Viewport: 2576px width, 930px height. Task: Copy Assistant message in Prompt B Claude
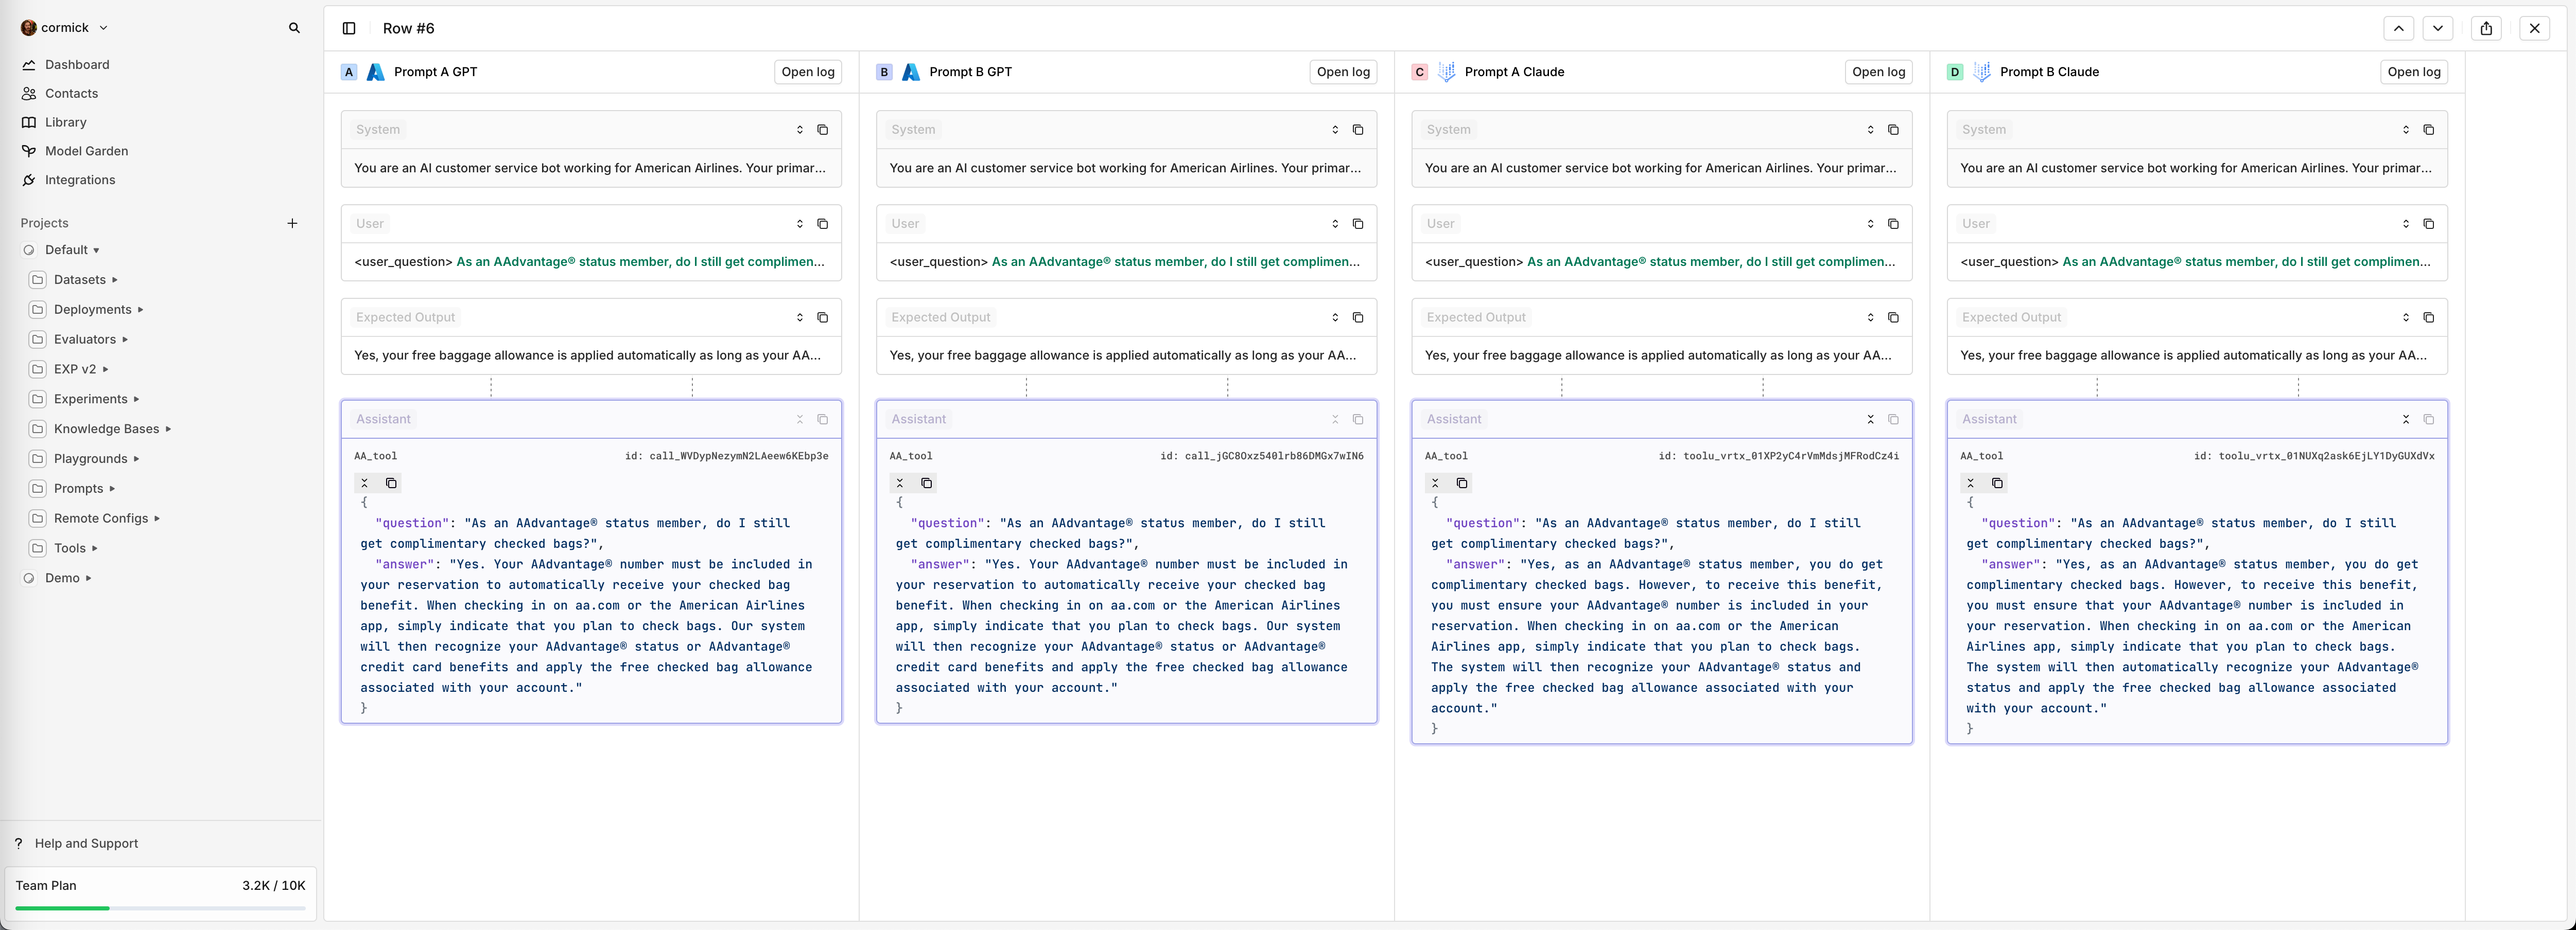[x=2428, y=420]
